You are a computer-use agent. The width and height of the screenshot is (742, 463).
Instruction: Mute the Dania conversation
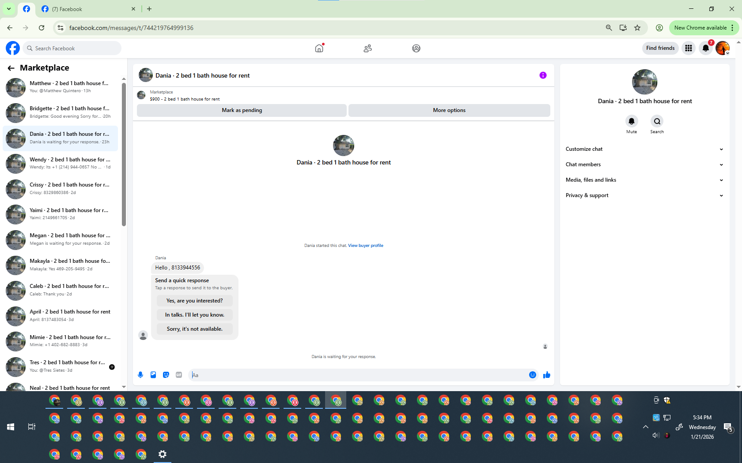pyautogui.click(x=632, y=121)
